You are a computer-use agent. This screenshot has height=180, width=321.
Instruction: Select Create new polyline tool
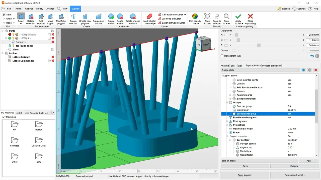click(x=85, y=19)
